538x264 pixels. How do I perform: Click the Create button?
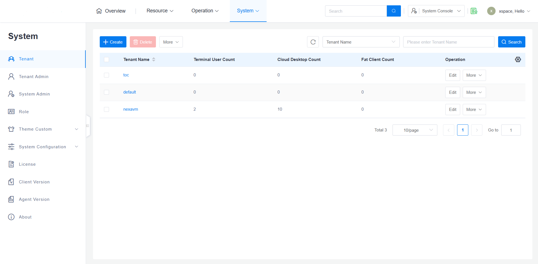pos(113,42)
